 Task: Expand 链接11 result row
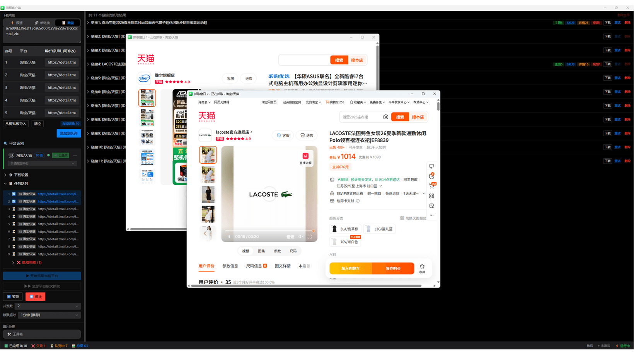[88, 161]
